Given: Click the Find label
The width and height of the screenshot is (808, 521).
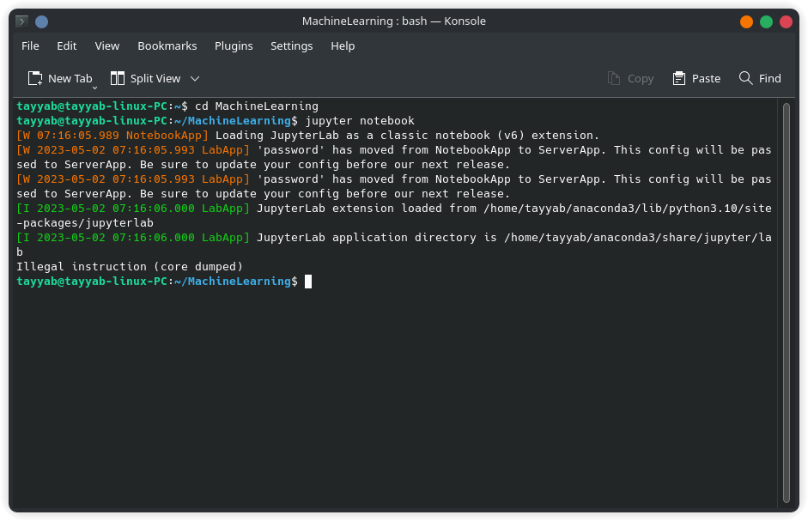Looking at the screenshot, I should [770, 78].
